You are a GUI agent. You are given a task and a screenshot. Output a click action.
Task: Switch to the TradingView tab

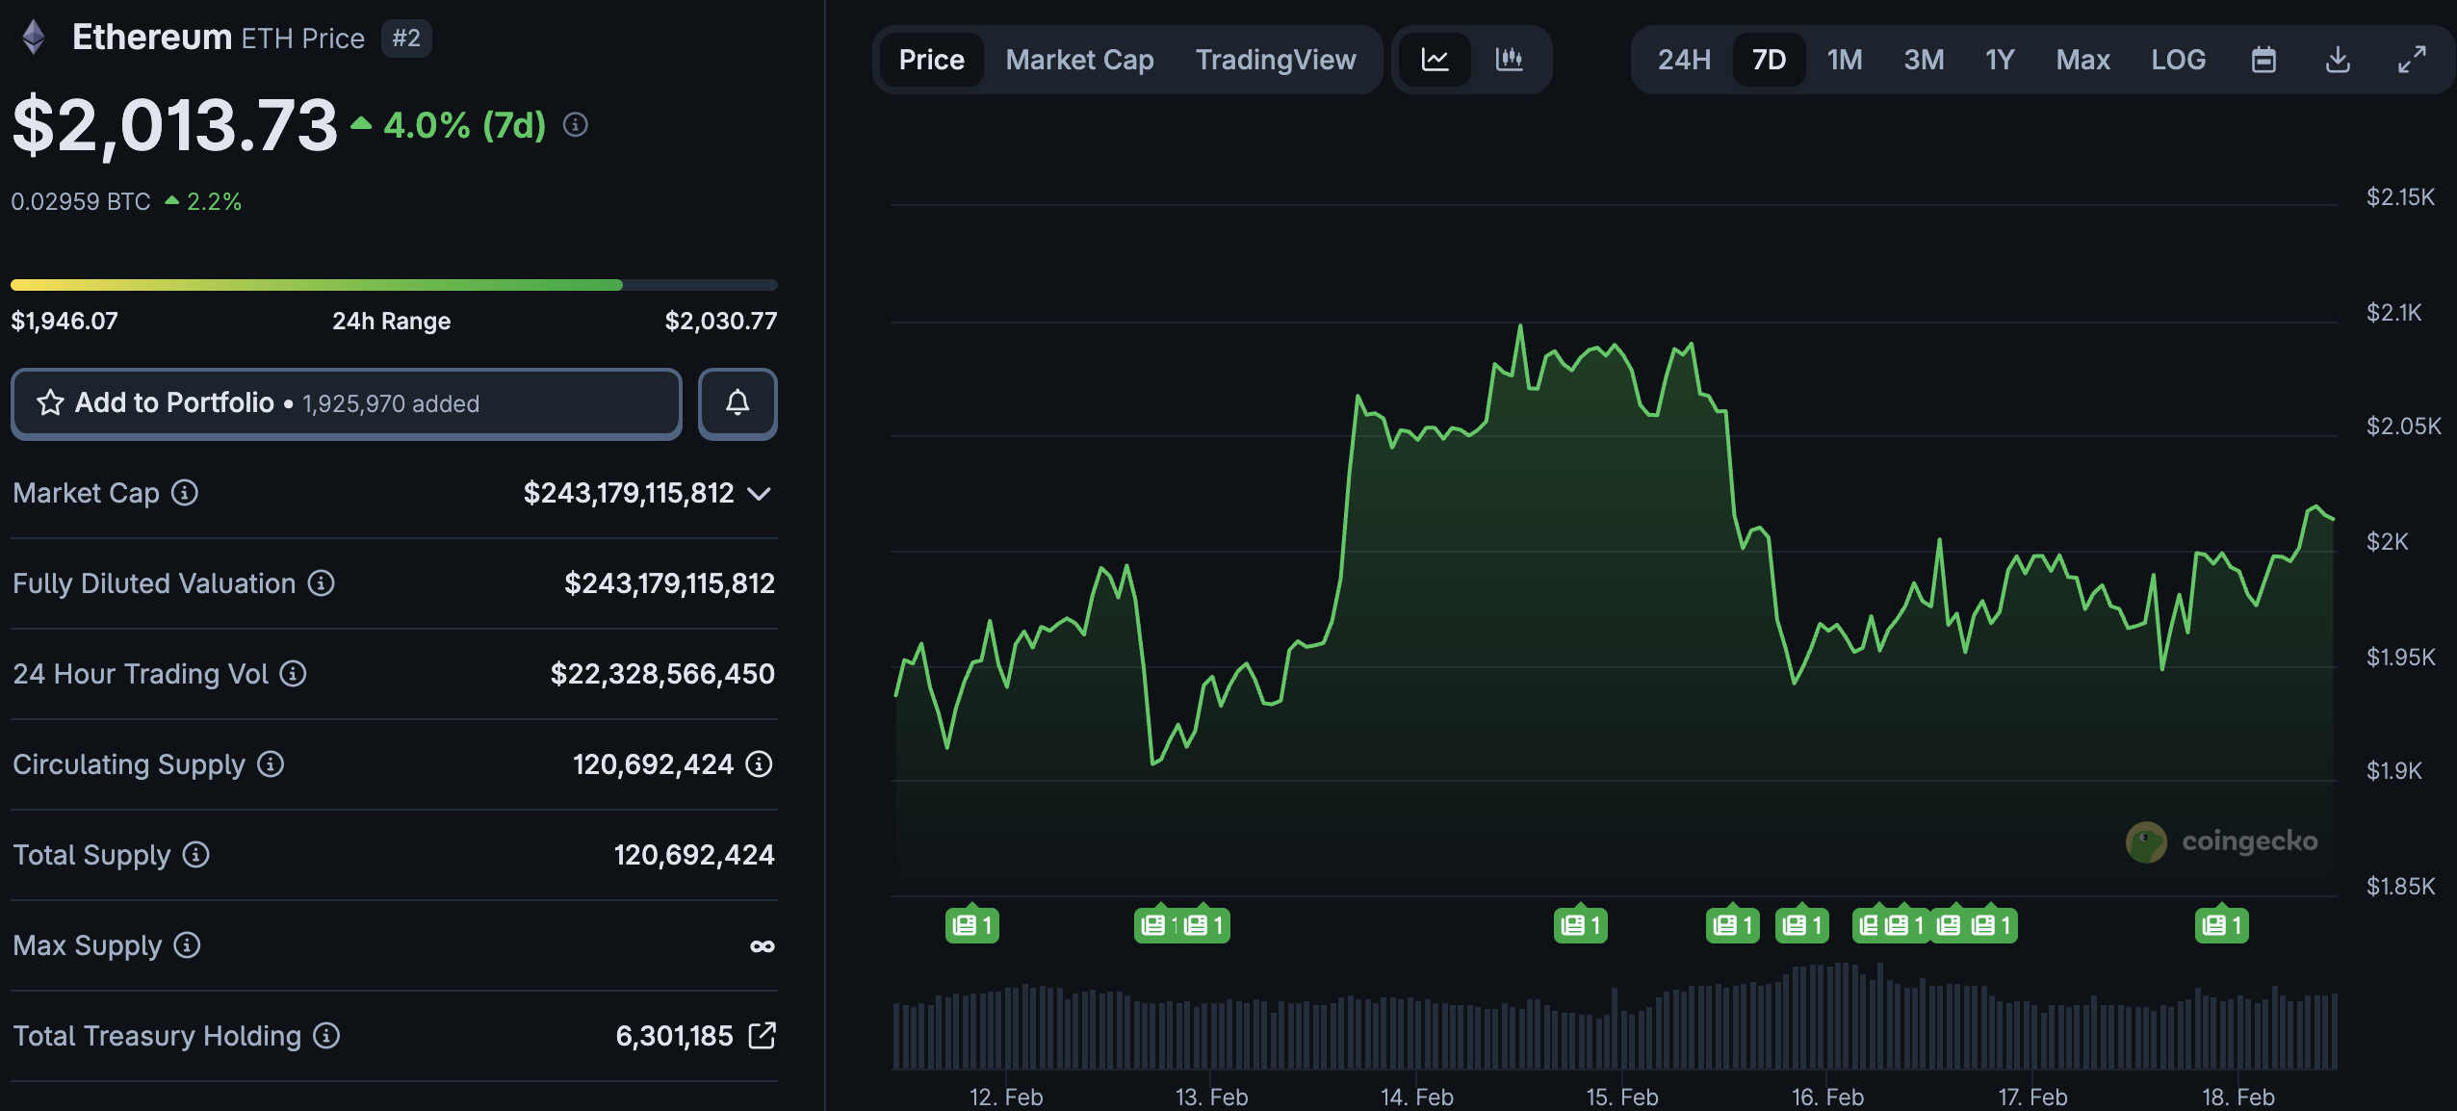[1276, 60]
